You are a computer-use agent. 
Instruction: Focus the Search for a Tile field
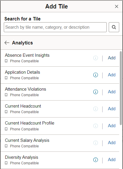pyautogui.click(x=55, y=27)
